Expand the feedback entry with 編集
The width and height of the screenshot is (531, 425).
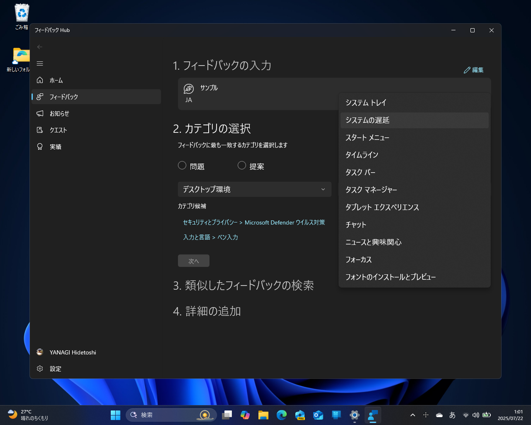point(474,70)
